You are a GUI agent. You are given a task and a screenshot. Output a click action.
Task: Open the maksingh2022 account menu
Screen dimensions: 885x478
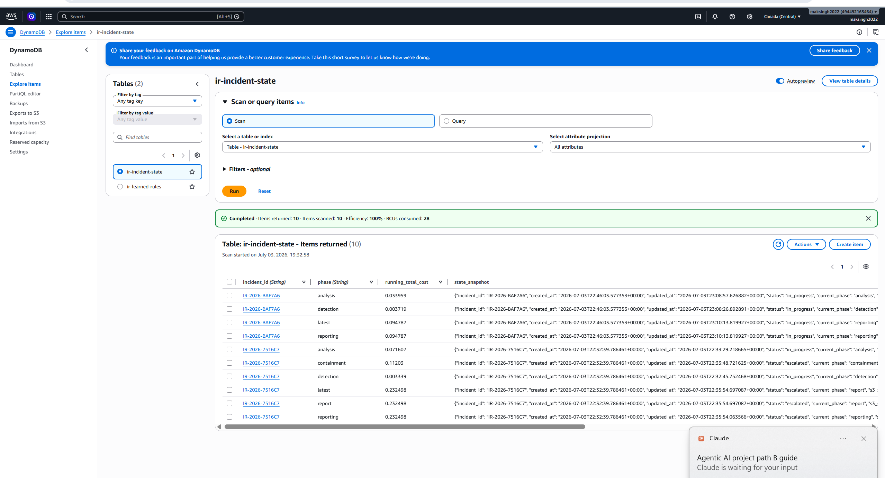tap(844, 12)
